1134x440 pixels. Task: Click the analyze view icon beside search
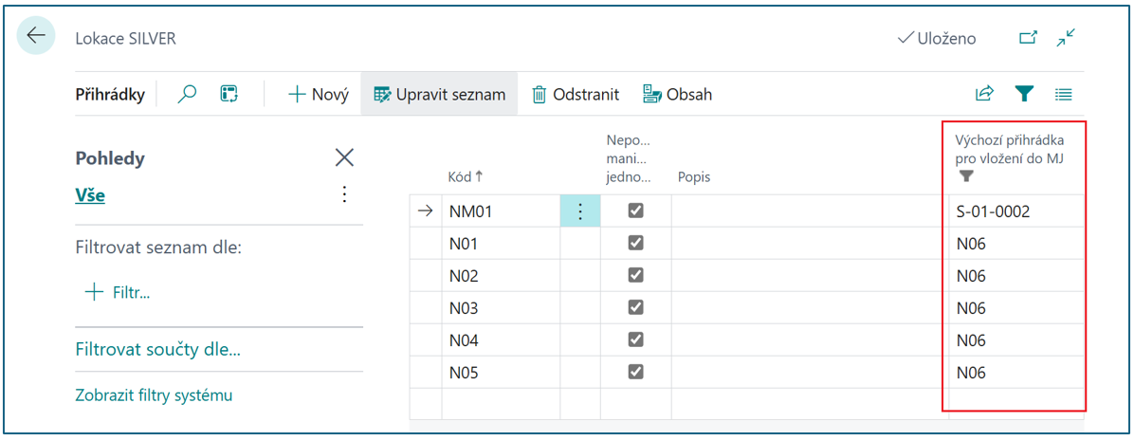pyautogui.click(x=229, y=94)
